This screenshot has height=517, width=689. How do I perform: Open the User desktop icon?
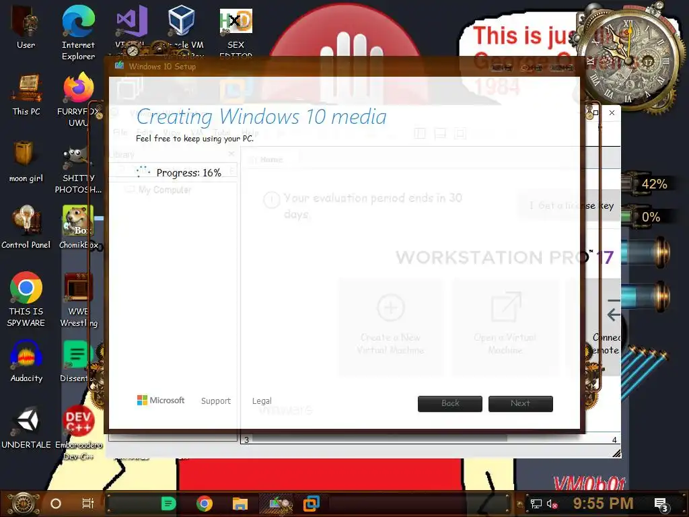(x=26, y=26)
